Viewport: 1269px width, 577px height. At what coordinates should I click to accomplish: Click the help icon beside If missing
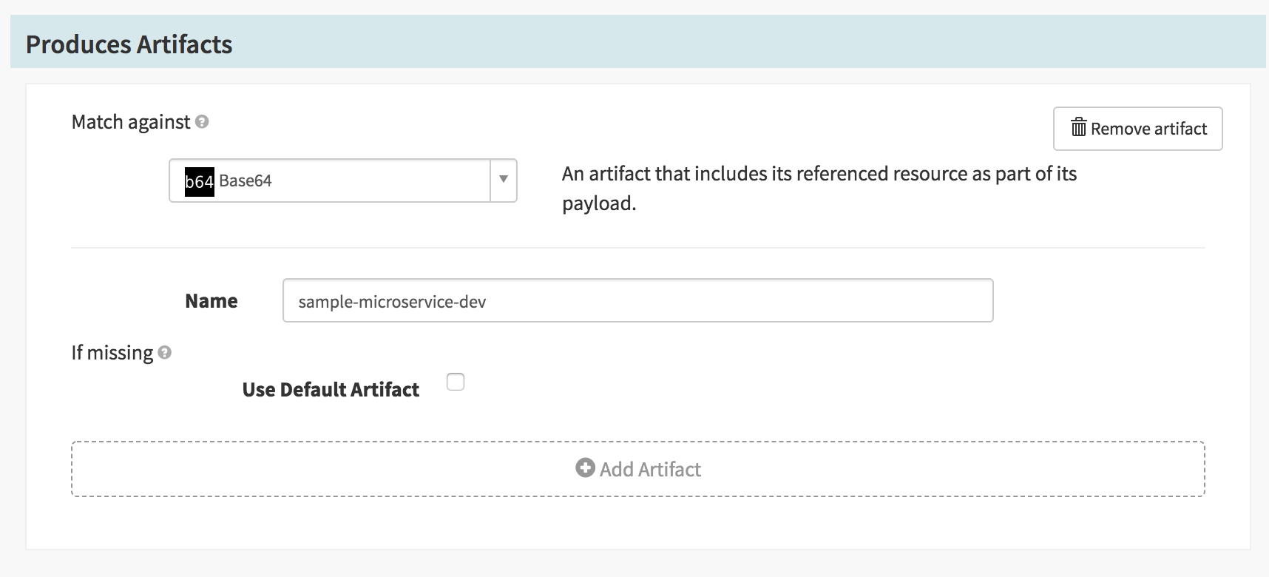click(165, 353)
